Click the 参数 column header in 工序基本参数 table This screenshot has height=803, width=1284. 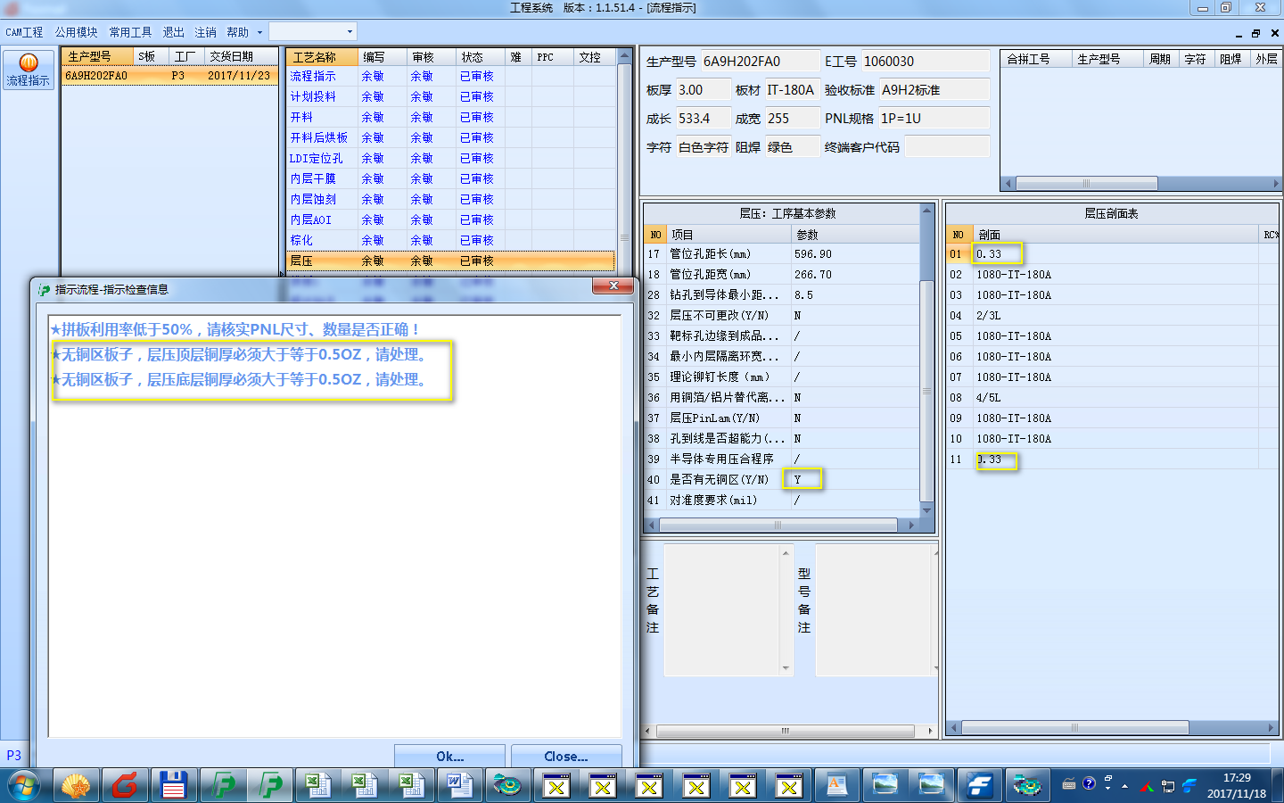click(854, 235)
